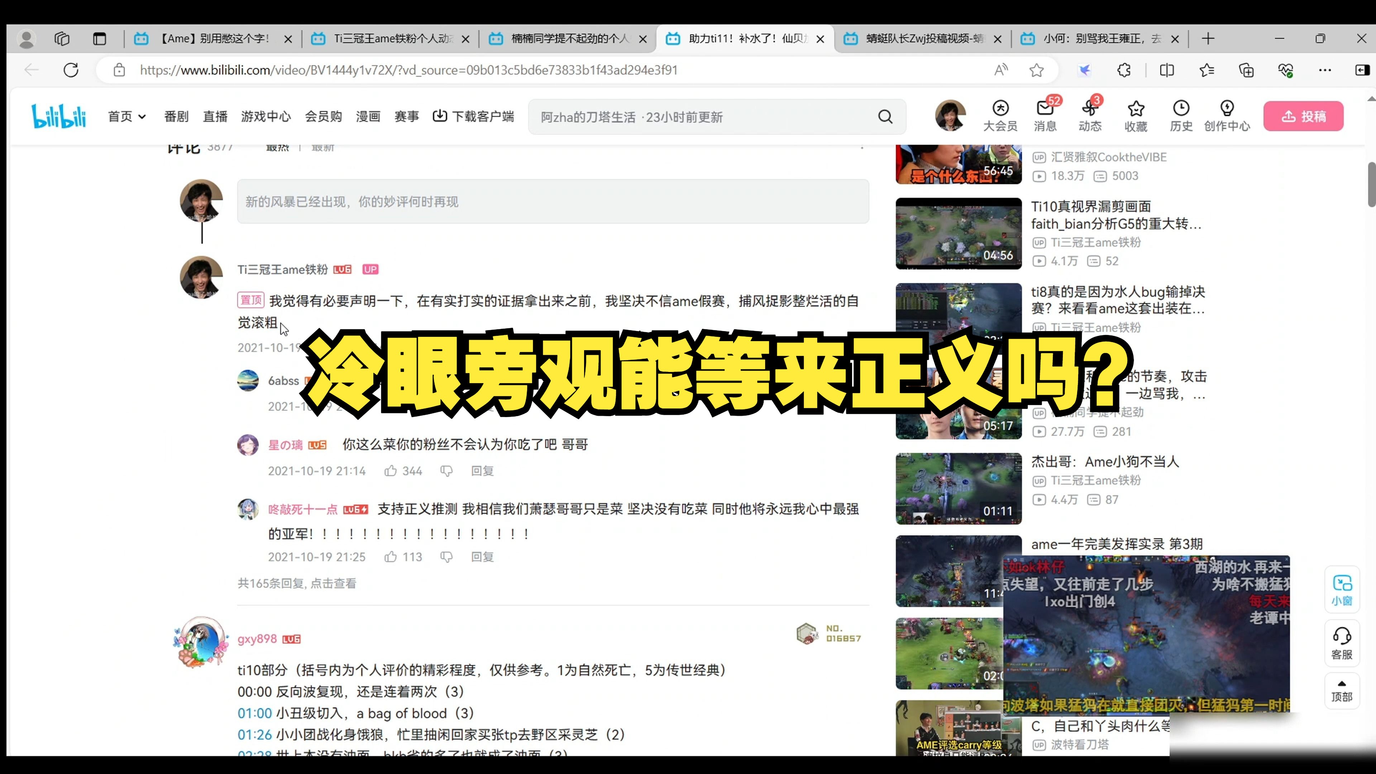
Task: Open 动态 feed icon
Action: [x=1090, y=116]
